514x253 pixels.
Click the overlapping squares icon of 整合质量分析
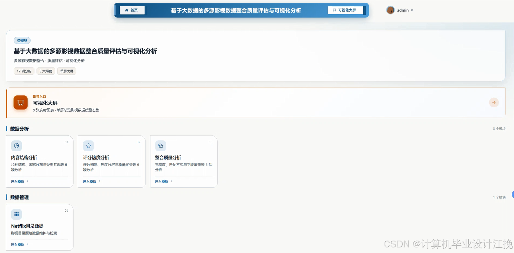click(160, 146)
